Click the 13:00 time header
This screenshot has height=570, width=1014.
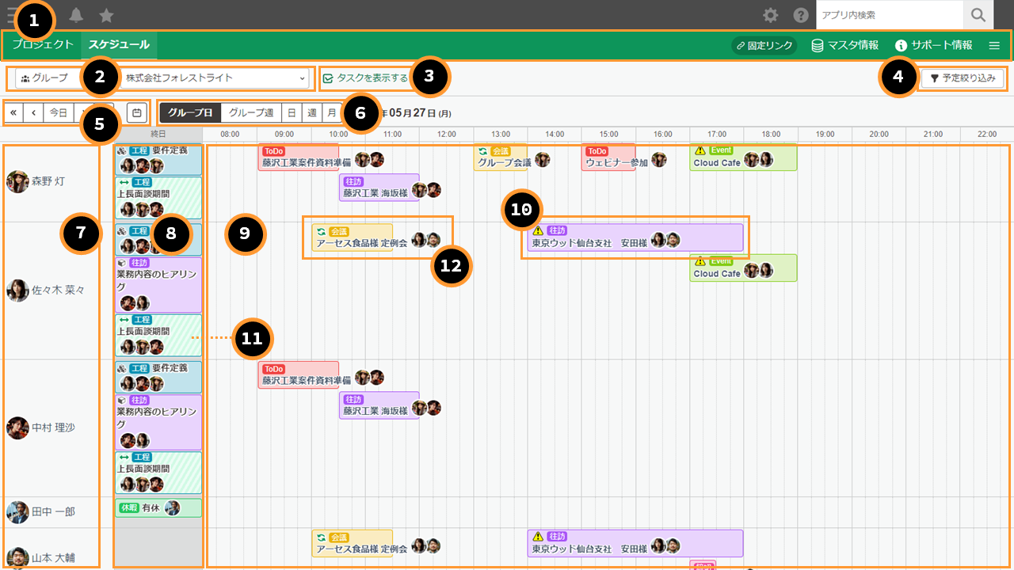tap(501, 135)
